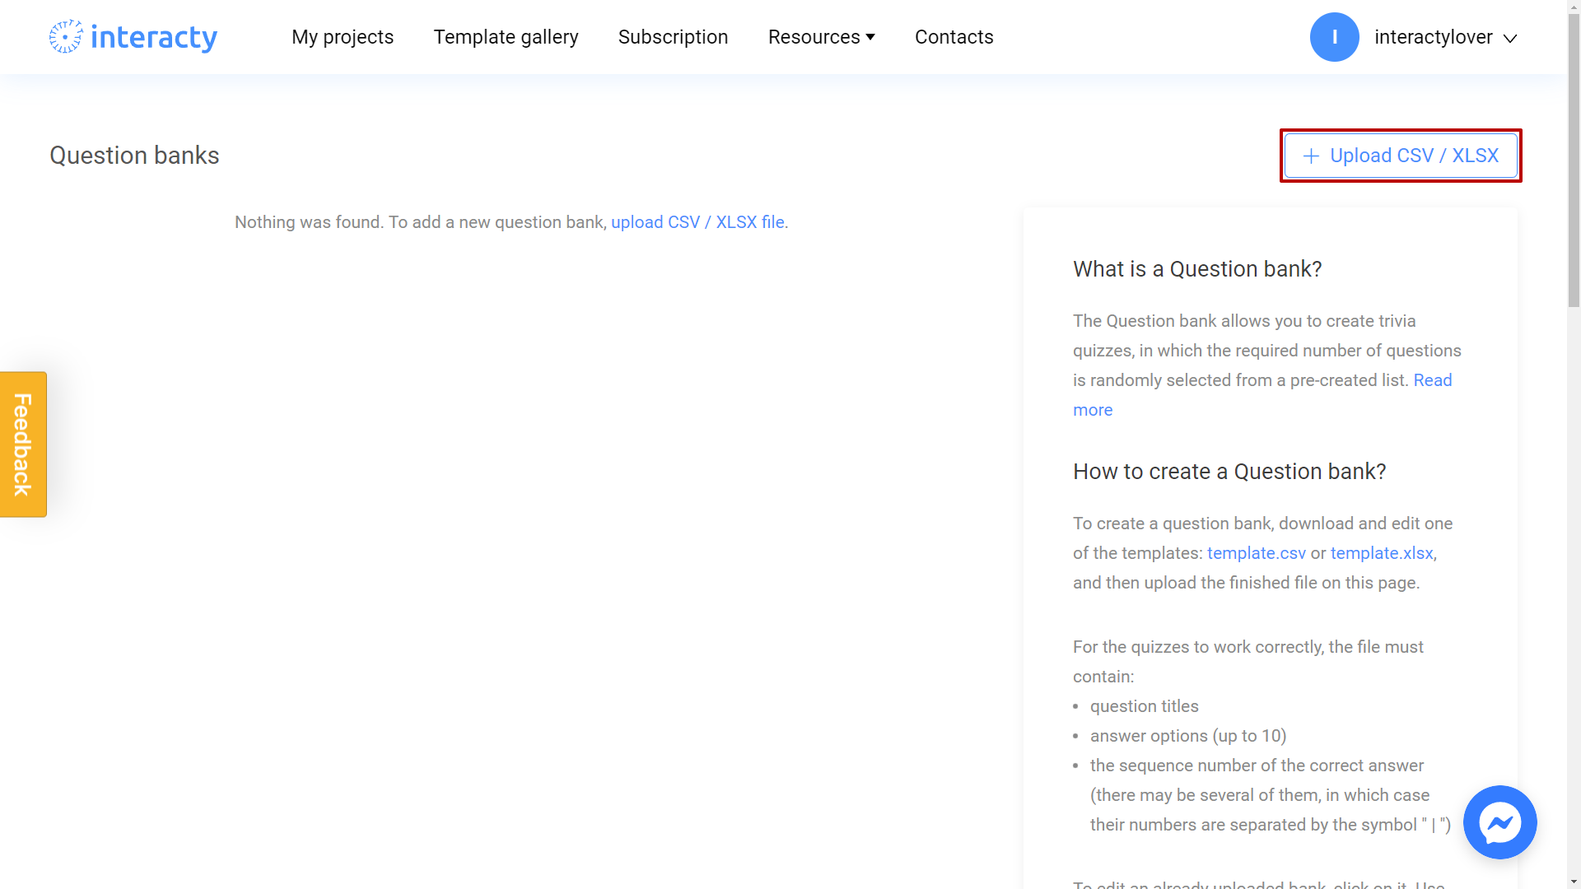
Task: Click the Contacts navigation item
Action: (x=954, y=37)
